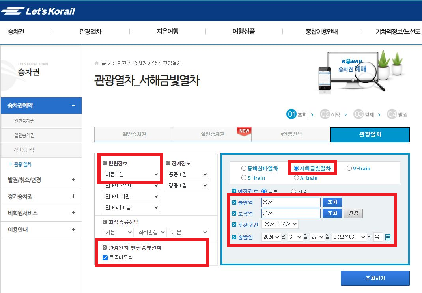Click the Let's Korail logo
The height and width of the screenshot is (293, 422).
(38, 11)
